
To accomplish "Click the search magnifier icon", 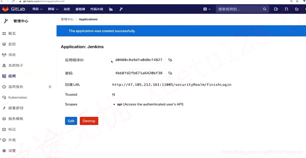I will point(265,9).
